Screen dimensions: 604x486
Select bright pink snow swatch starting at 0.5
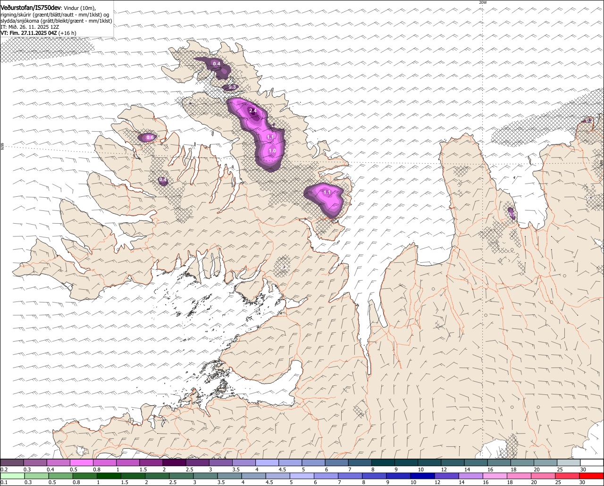click(81, 462)
